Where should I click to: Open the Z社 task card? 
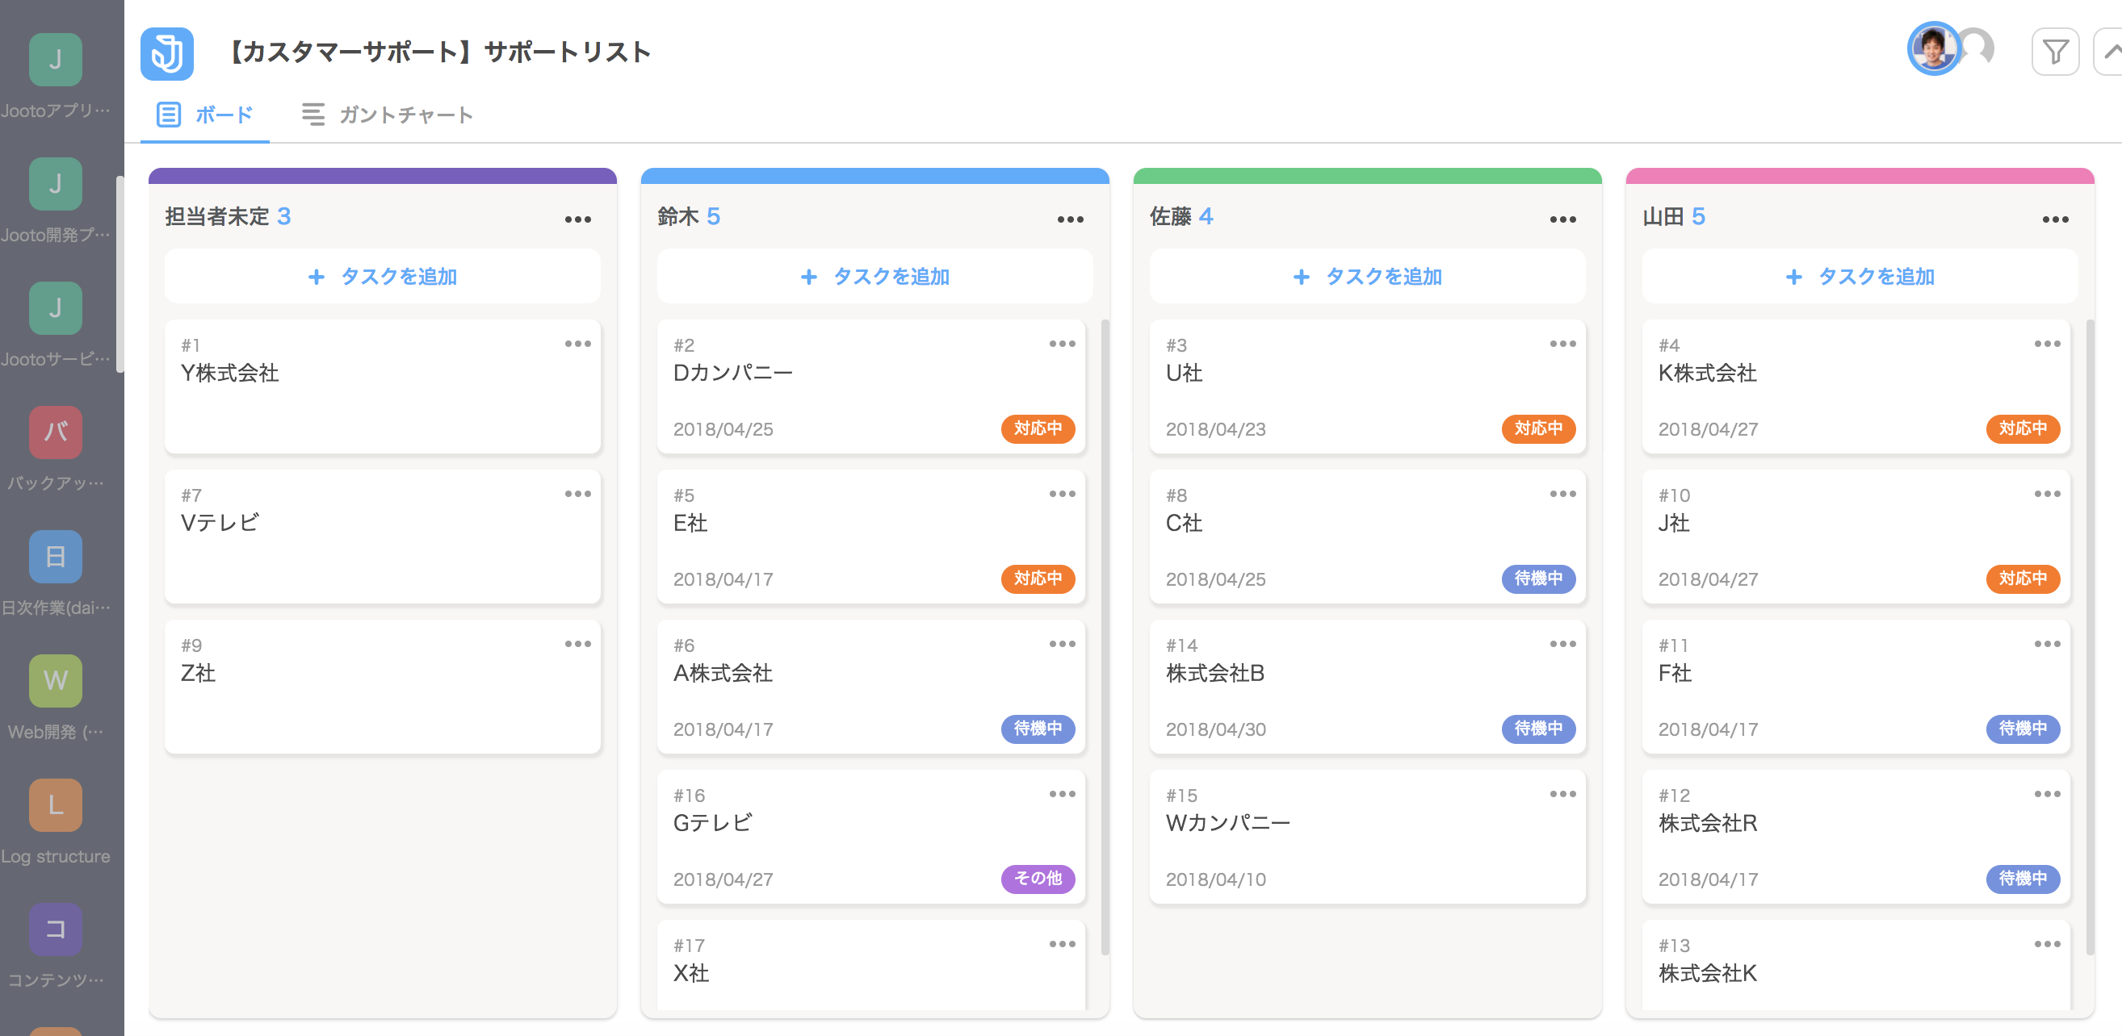point(383,687)
